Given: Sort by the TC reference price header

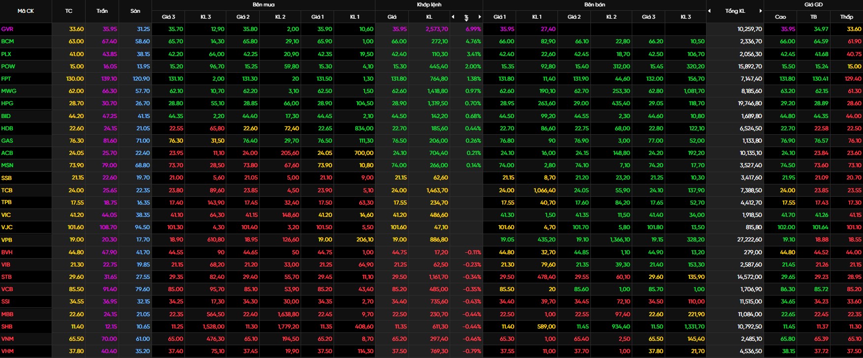Looking at the screenshot, I should (x=69, y=11).
